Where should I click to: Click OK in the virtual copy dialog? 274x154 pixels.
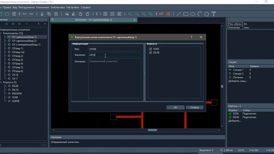point(175,107)
